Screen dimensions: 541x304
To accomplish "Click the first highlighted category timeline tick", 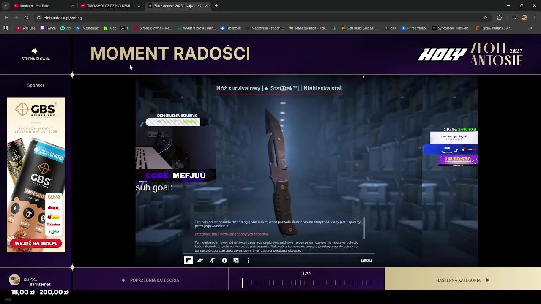I will click(242, 283).
